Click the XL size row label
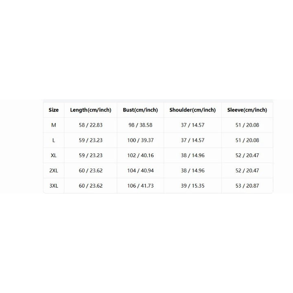293x293 pixels. [54, 155]
